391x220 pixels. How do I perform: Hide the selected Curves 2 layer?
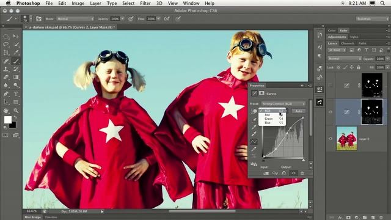(x=331, y=112)
